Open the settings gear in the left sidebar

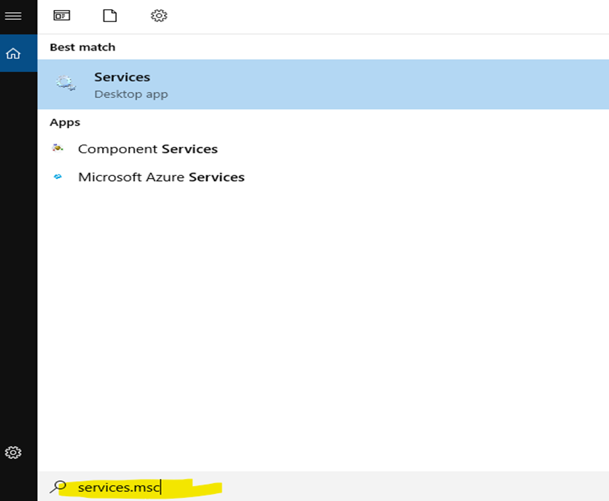tap(13, 453)
